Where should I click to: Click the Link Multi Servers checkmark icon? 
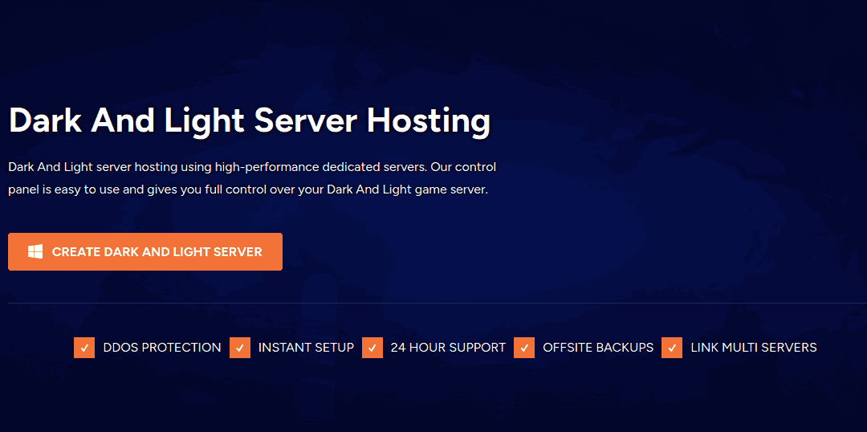[x=672, y=348]
